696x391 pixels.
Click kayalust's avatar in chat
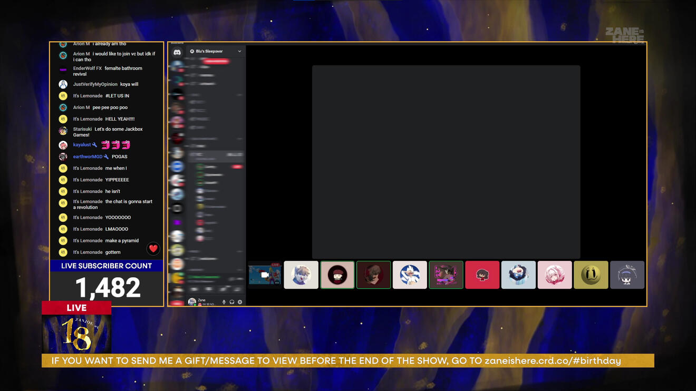63,145
